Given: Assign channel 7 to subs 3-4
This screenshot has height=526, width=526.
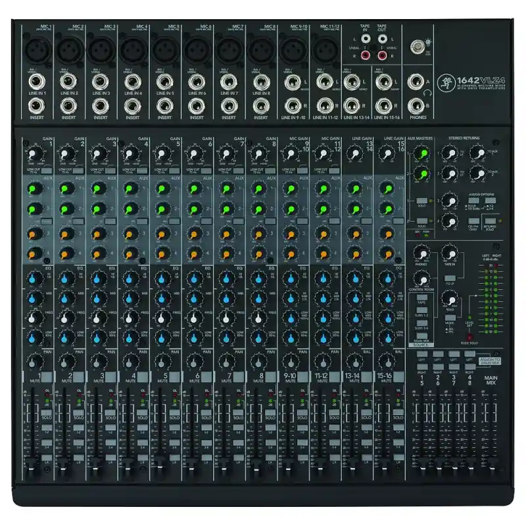Looking at the screenshot, I should (238, 442).
